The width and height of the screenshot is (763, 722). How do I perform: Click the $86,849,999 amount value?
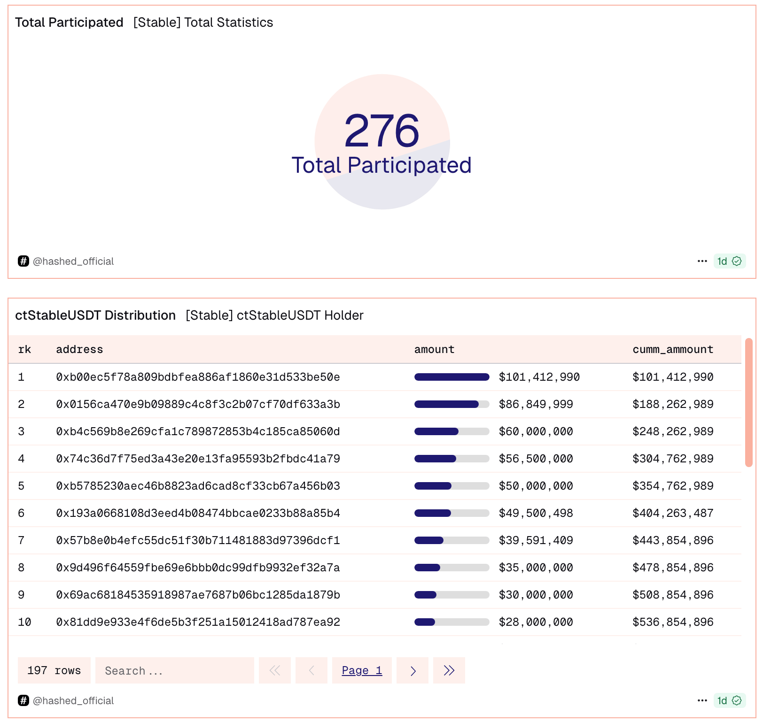coord(536,404)
